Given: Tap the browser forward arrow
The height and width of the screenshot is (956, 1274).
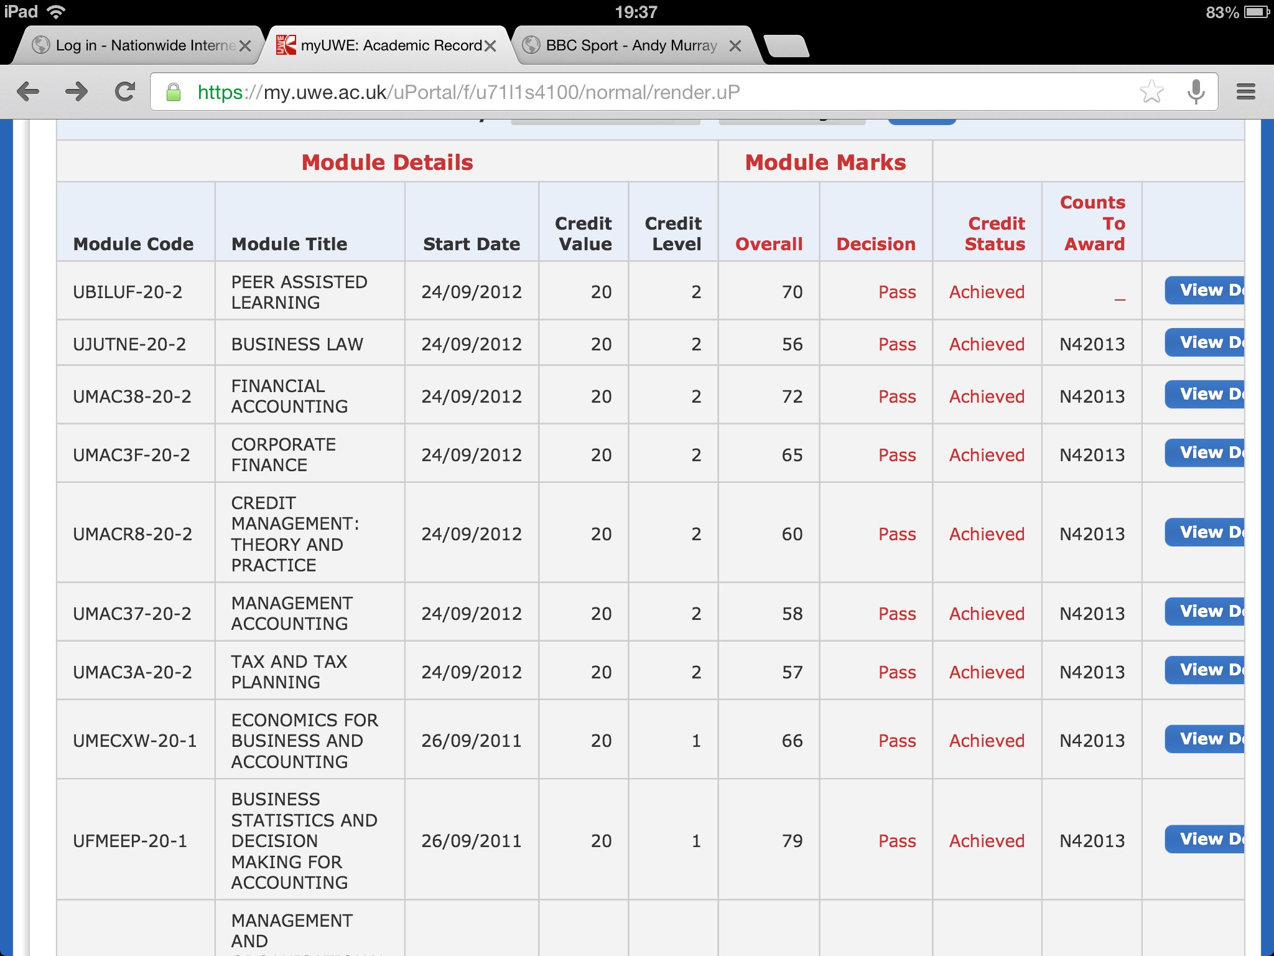Looking at the screenshot, I should pos(77,92).
